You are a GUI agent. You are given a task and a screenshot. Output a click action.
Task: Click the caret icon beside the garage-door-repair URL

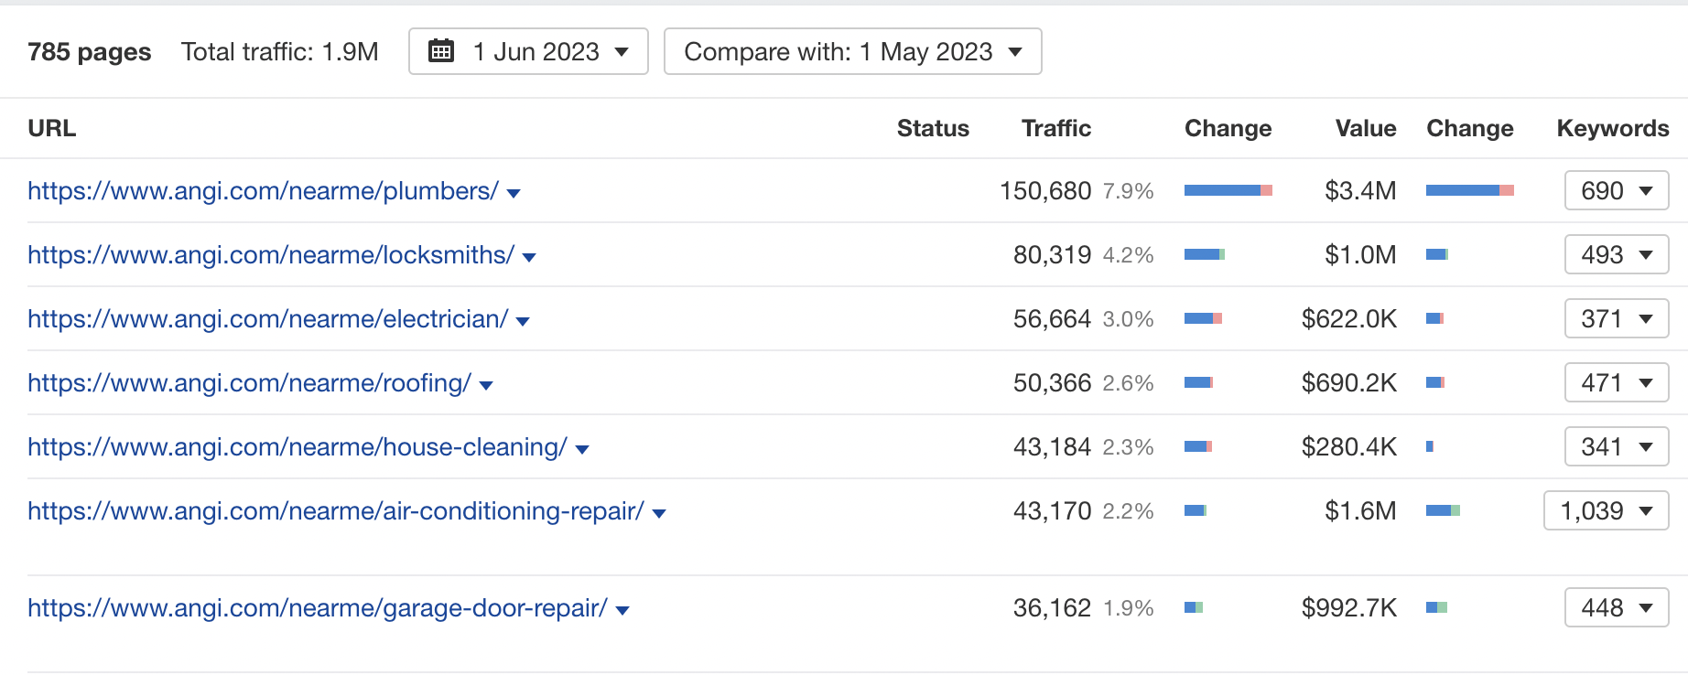622,610
